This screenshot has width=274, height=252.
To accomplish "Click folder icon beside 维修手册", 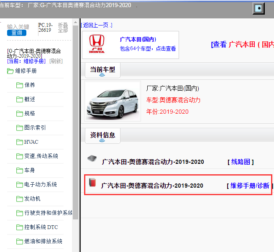I will point(10,71).
